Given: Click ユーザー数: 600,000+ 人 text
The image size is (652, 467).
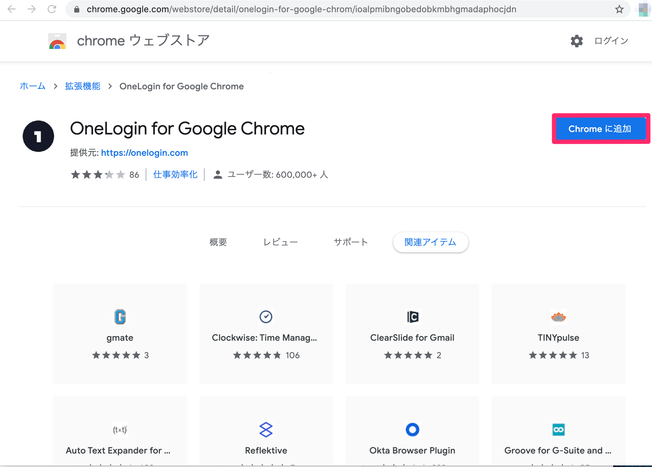Looking at the screenshot, I should [278, 175].
